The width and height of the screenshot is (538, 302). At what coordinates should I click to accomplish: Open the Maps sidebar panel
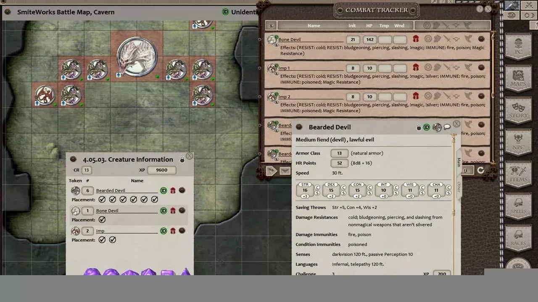[x=518, y=78]
